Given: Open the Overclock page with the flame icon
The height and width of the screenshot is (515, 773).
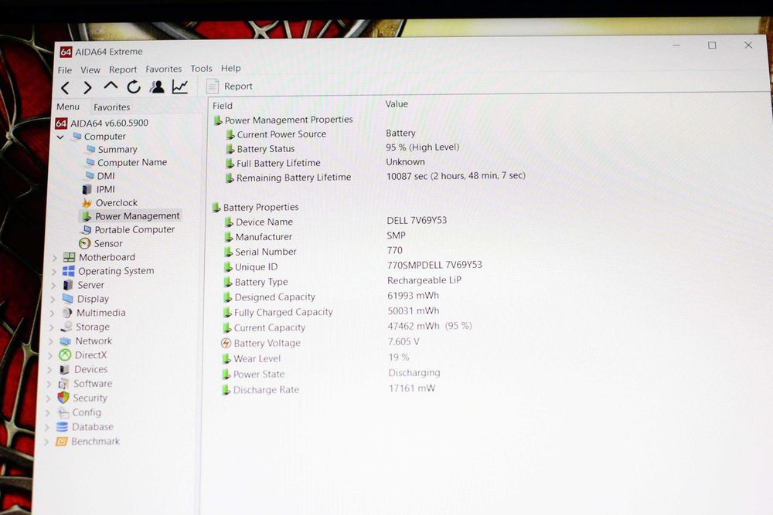Looking at the screenshot, I should [110, 203].
